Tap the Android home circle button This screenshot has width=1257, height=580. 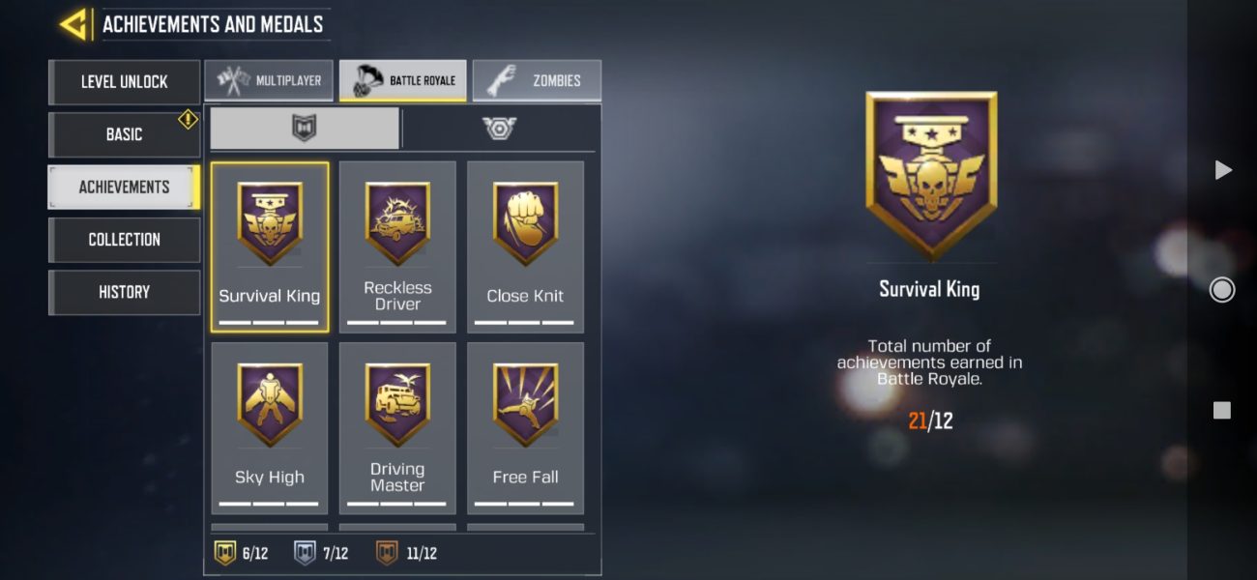(x=1222, y=290)
